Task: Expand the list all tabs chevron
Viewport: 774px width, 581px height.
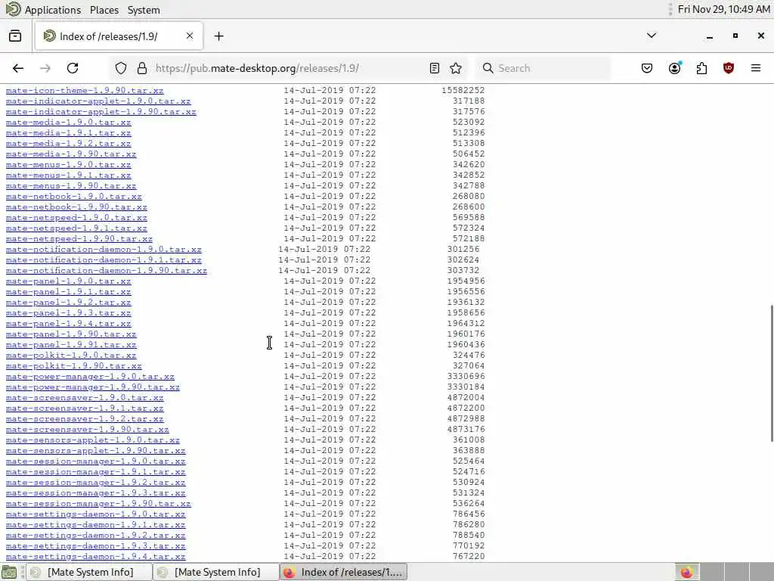Action: point(652,36)
